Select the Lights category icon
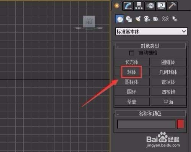The width and height of the screenshot is (191, 152). [x=138, y=19]
